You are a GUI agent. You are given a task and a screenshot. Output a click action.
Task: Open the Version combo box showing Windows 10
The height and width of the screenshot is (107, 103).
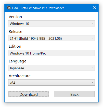(51, 23)
